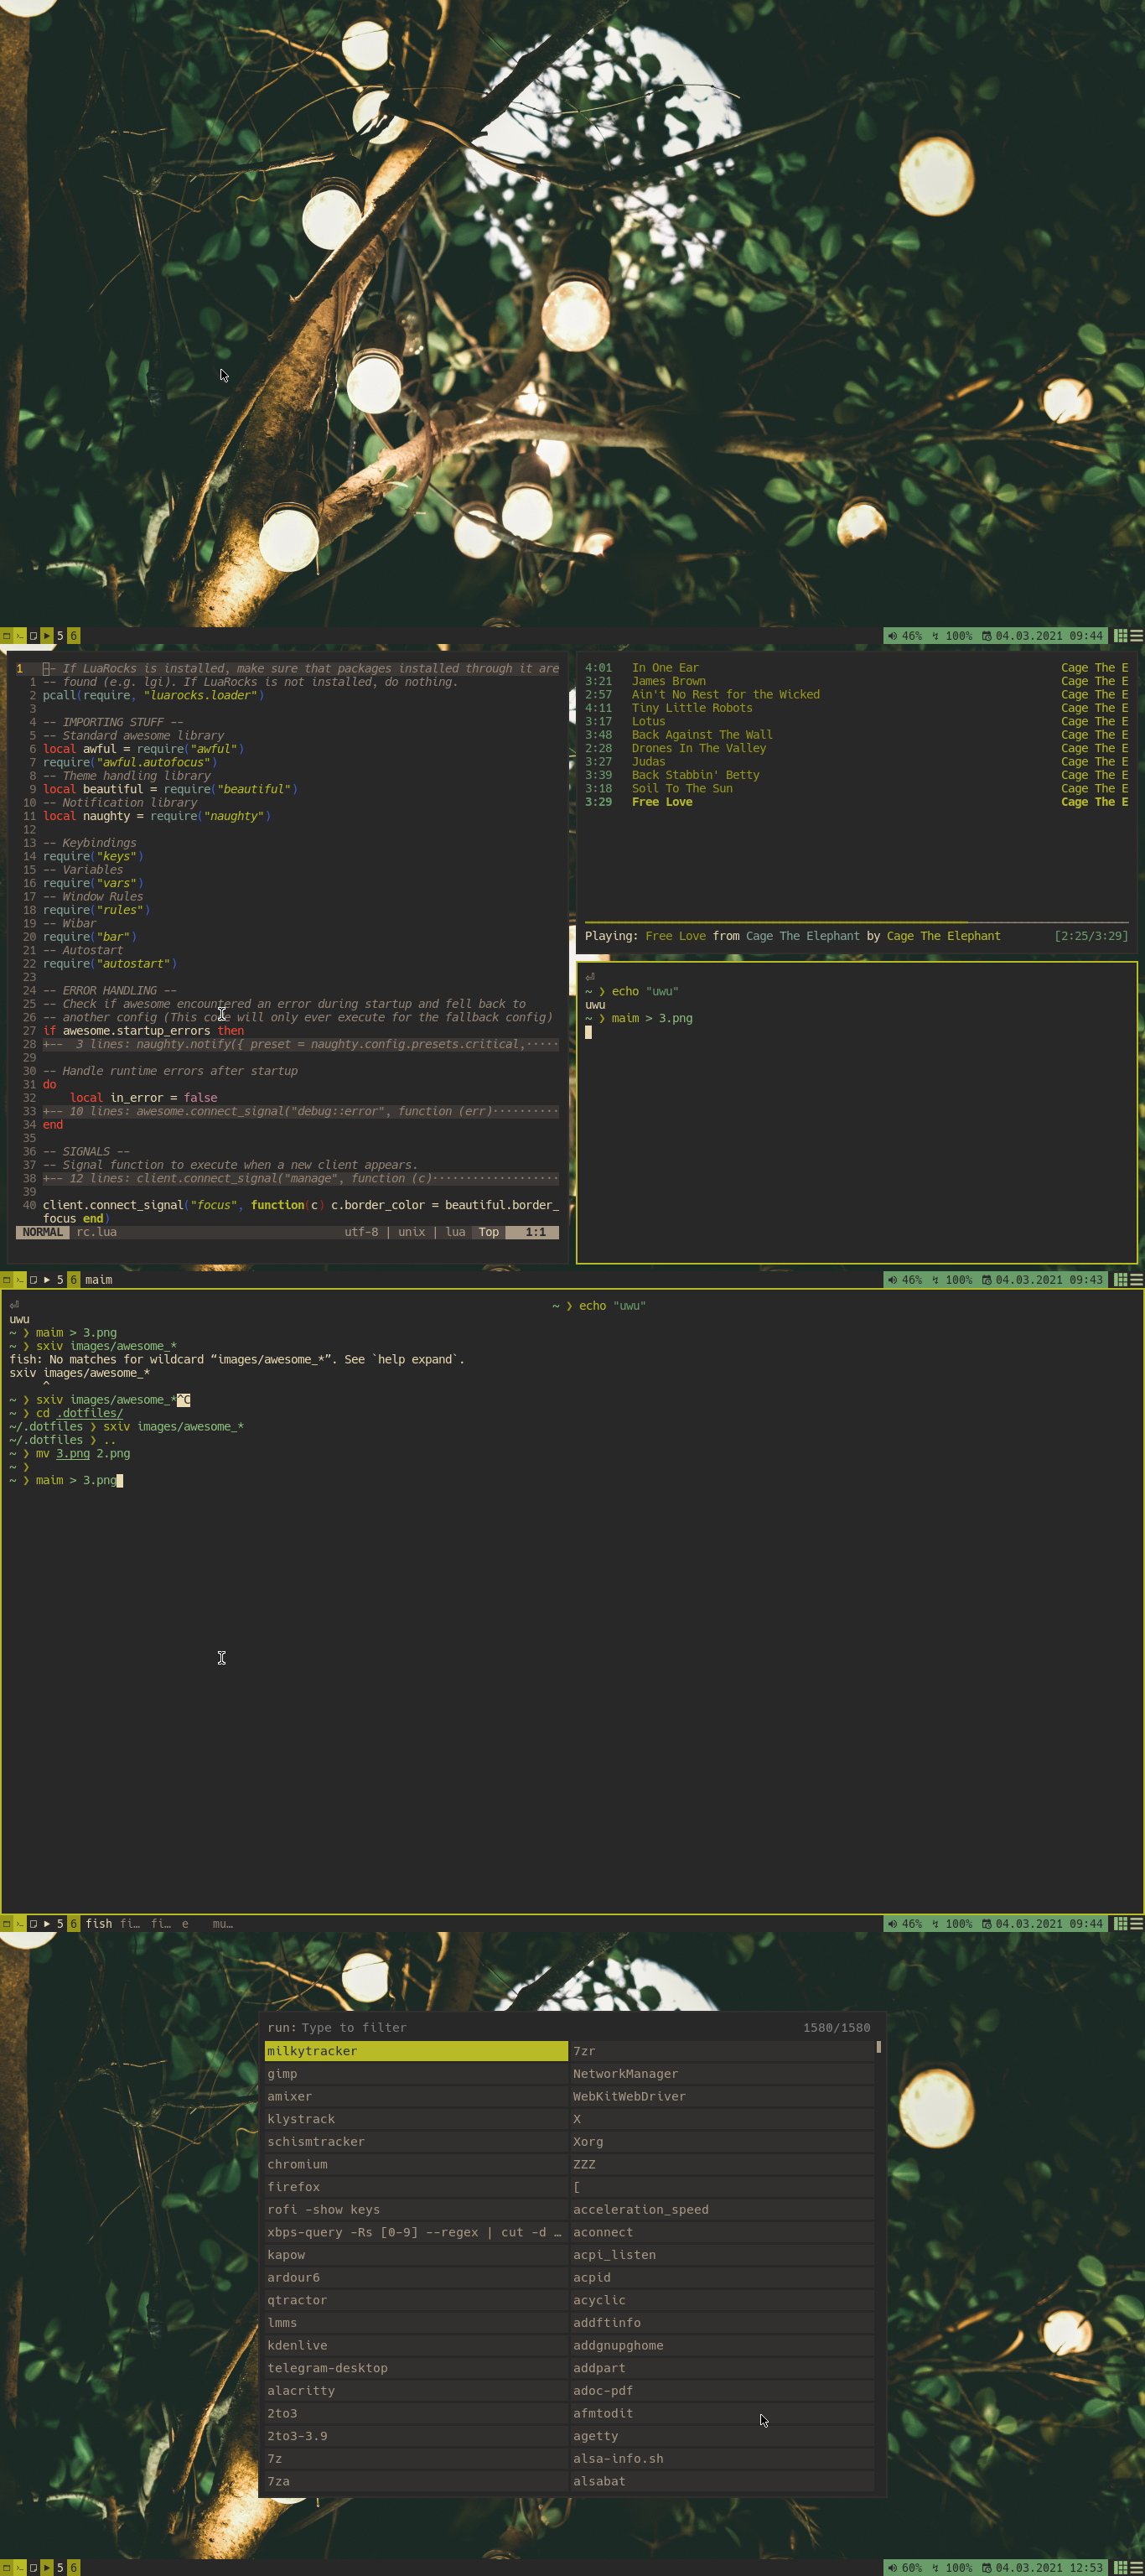Open the hamburger menu icon in the maim bar
Image resolution: width=1145 pixels, height=2576 pixels.
[x=1136, y=1280]
